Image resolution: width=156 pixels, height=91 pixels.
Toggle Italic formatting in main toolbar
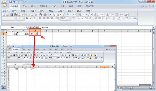pos(31,18)
